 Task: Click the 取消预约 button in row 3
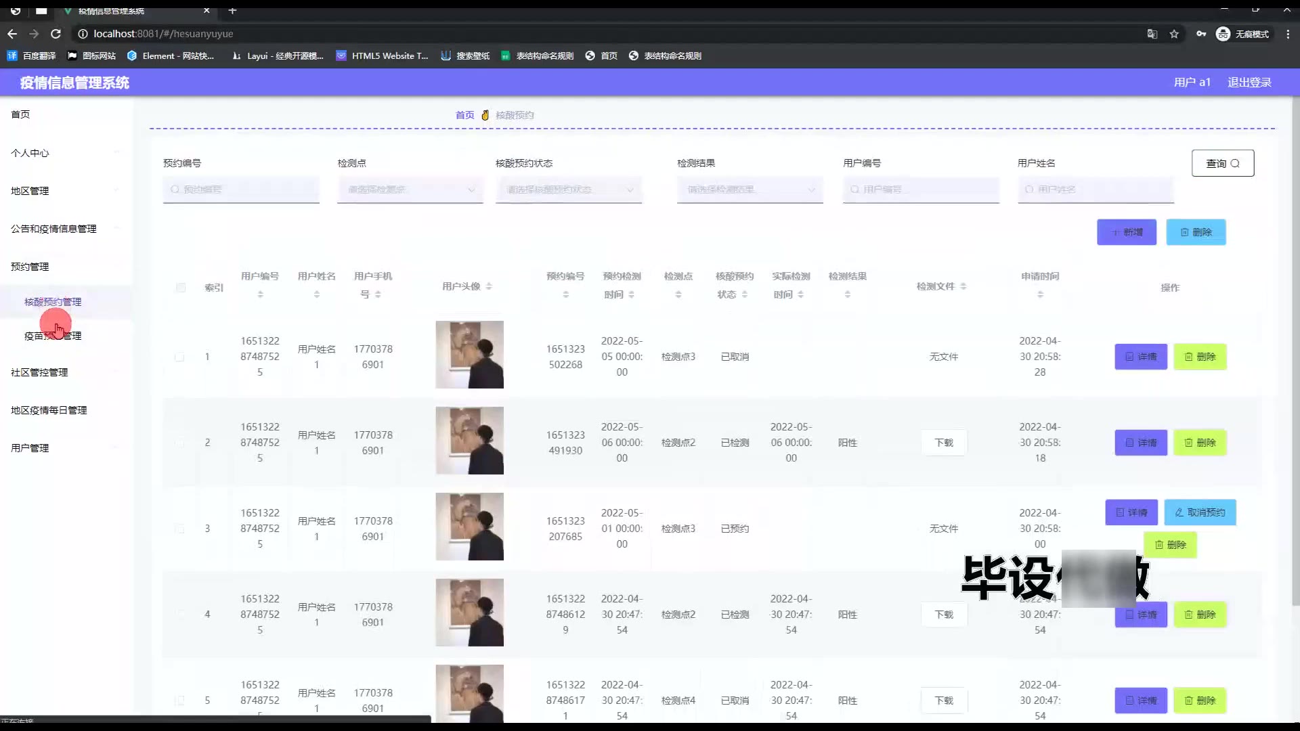tap(1199, 512)
